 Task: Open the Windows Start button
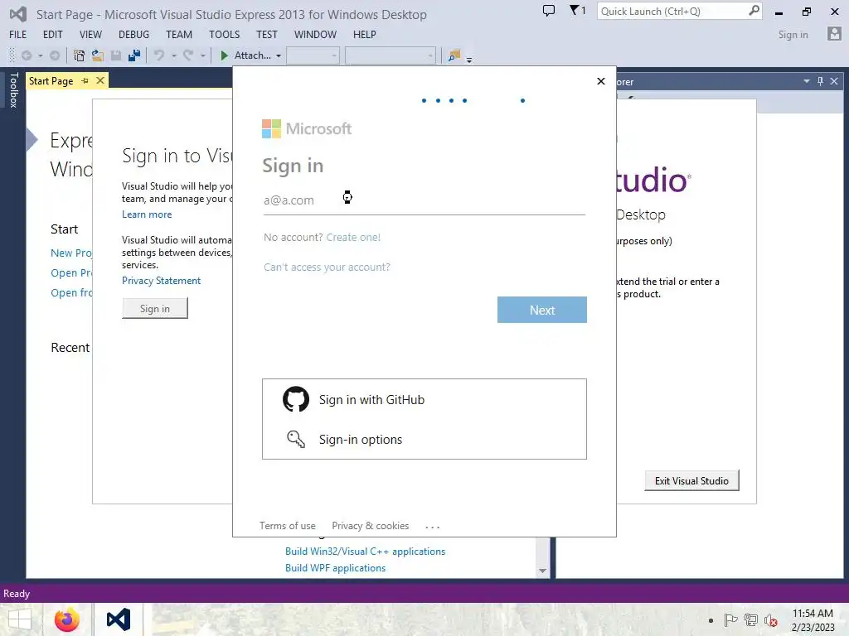[x=20, y=619]
